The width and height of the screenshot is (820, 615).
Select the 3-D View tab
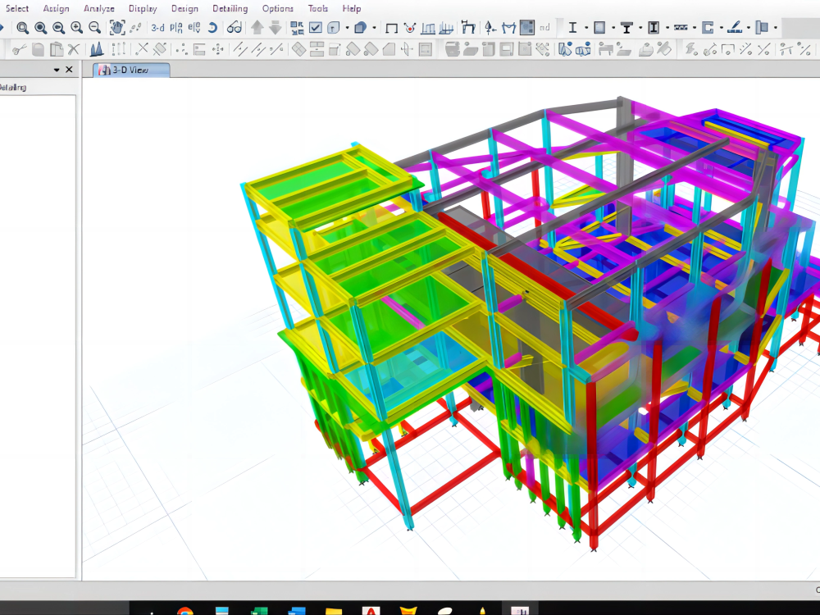[131, 70]
